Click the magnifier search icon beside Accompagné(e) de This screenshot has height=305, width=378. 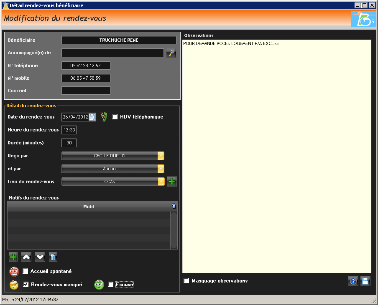[171, 53]
